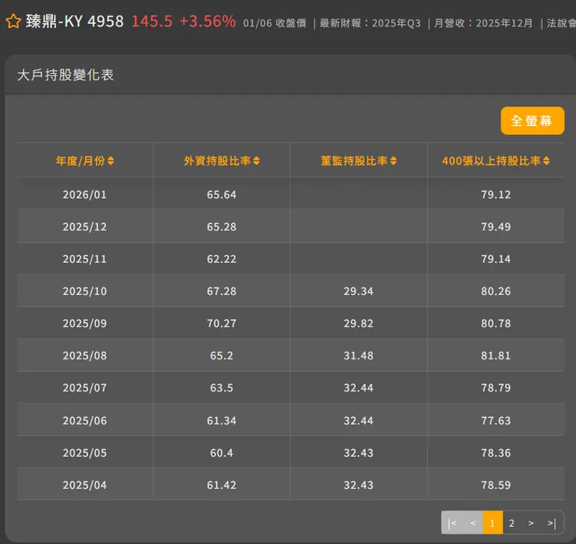Click large-holder value 80.78

pos(496,323)
